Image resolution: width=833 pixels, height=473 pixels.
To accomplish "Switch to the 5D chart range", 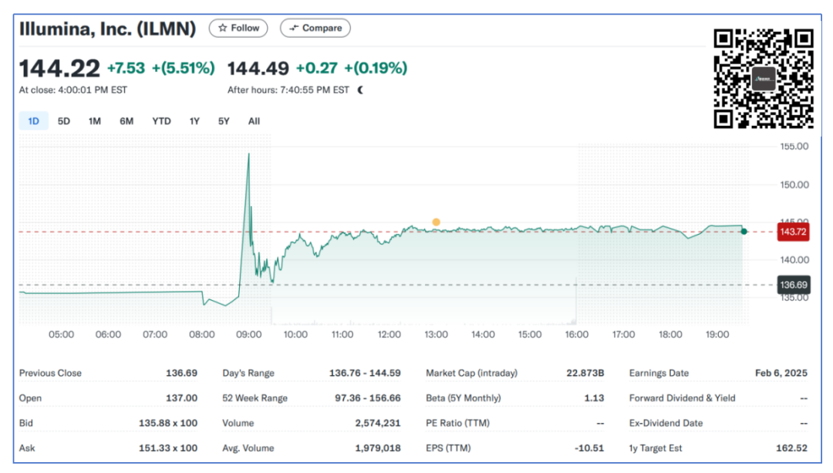I will 64,121.
